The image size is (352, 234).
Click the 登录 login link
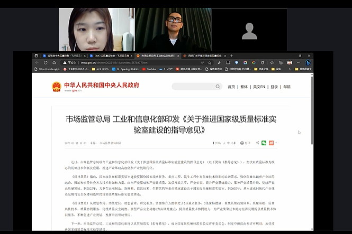(x=274, y=87)
